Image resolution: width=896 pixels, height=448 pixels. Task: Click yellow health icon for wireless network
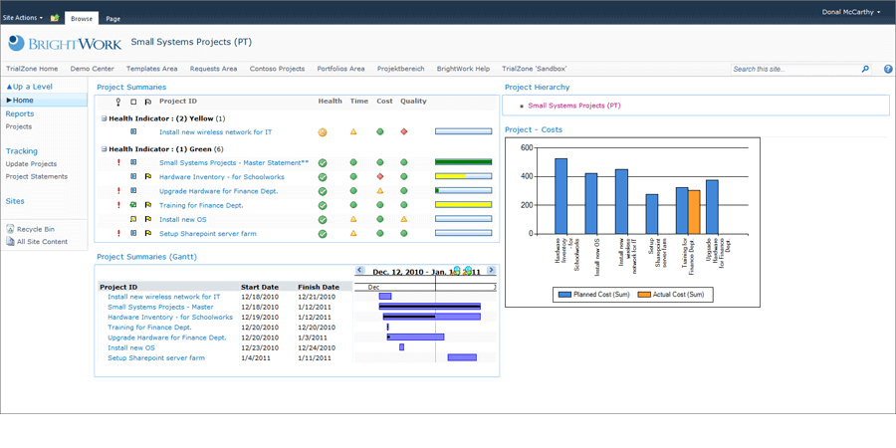(x=323, y=132)
